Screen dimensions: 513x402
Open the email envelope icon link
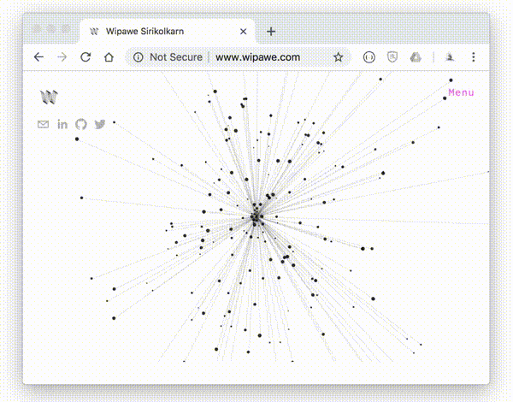44,124
